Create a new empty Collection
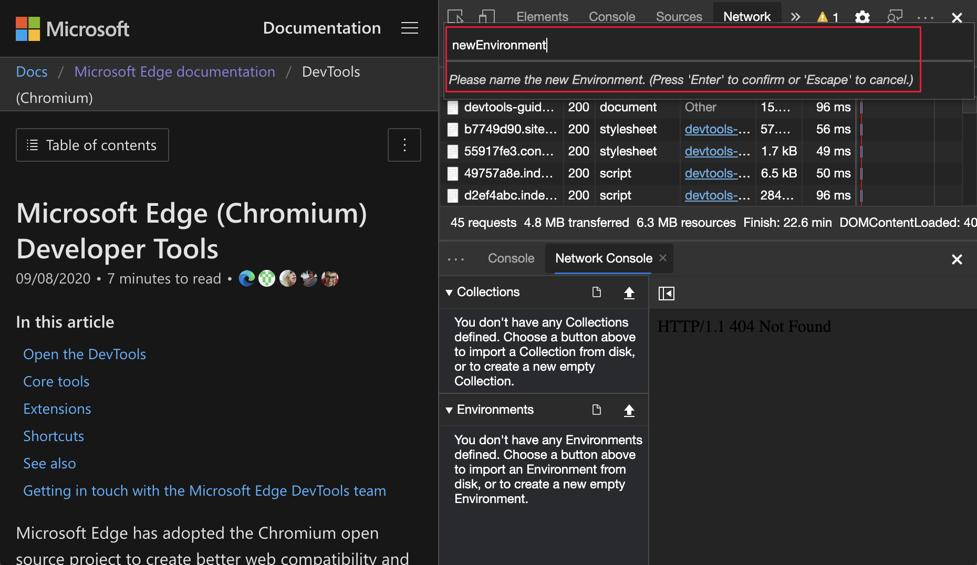The width and height of the screenshot is (977, 565). click(597, 292)
